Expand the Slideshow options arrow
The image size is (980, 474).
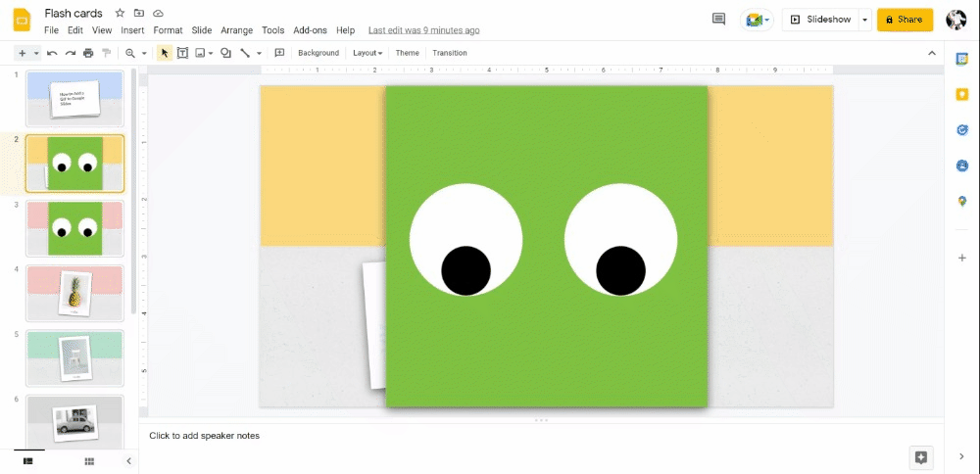click(865, 20)
